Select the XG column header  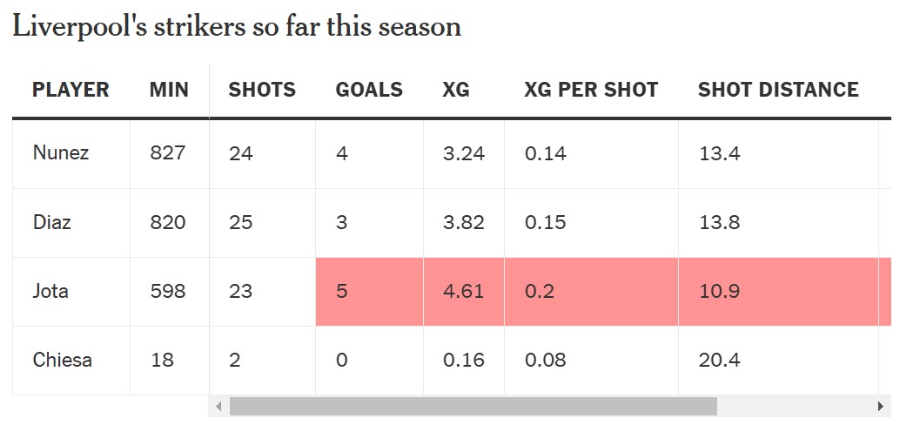(x=456, y=90)
